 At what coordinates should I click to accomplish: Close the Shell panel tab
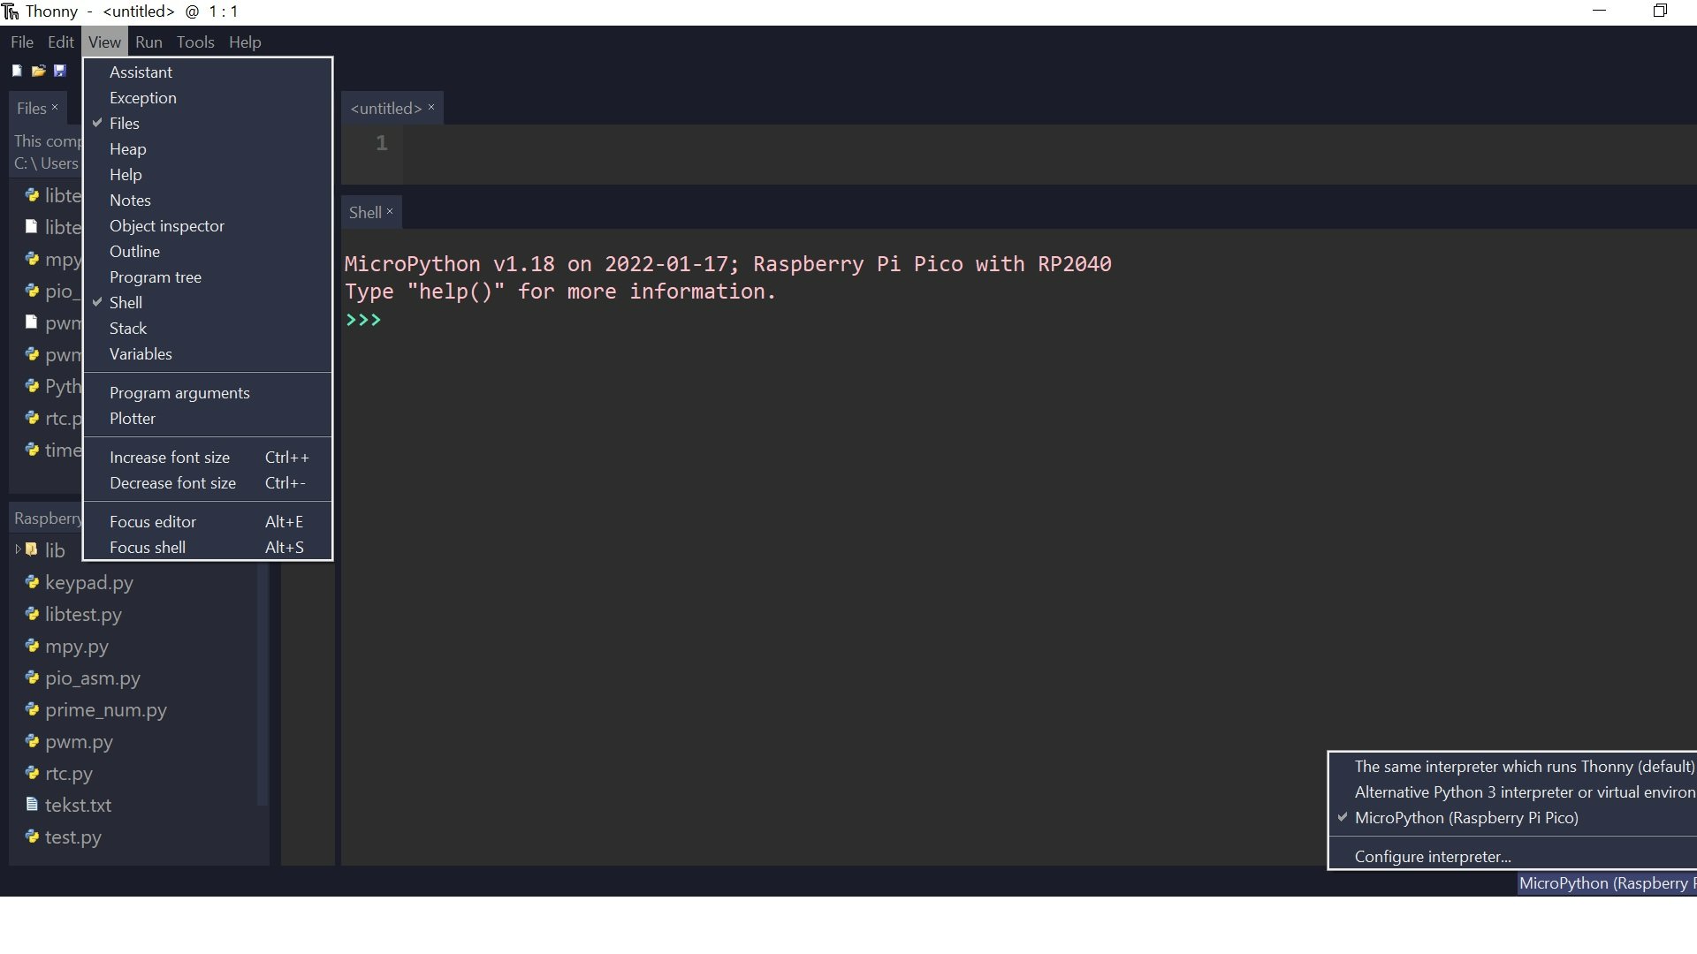[x=390, y=211]
